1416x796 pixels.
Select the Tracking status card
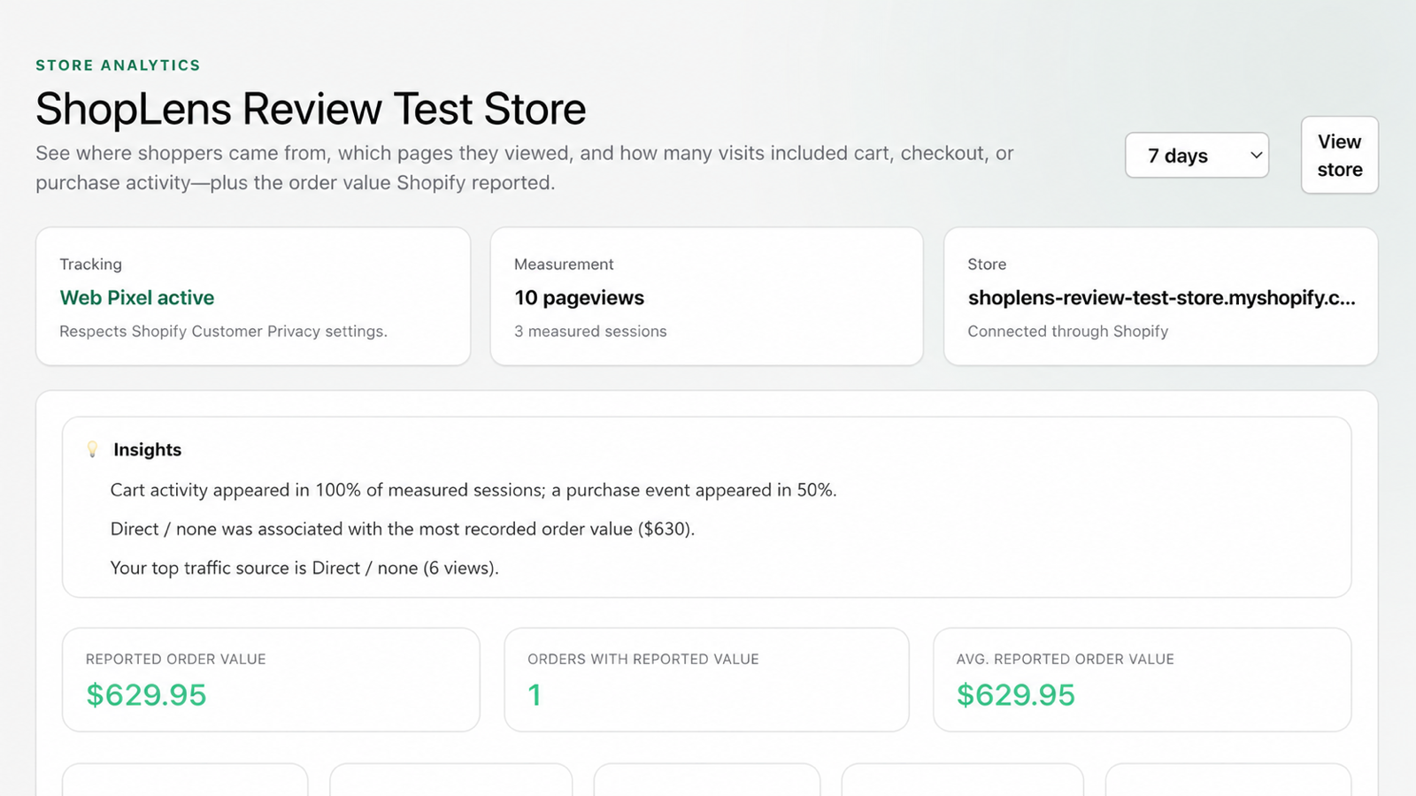[x=253, y=296]
